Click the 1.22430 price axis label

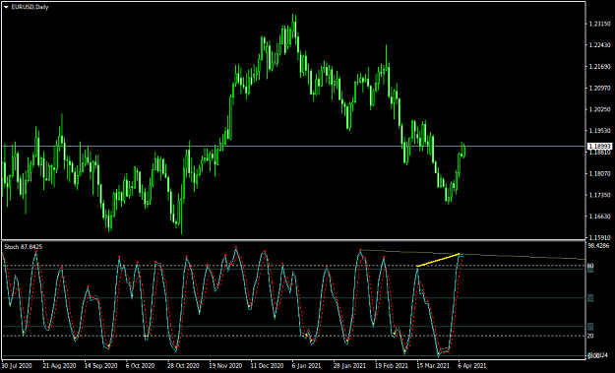click(600, 45)
